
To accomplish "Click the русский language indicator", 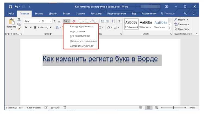I will pyautogui.click(x=55, y=108).
